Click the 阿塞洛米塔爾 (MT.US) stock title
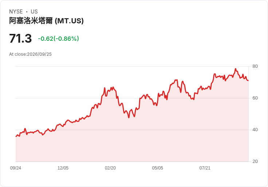 (x=46, y=21)
